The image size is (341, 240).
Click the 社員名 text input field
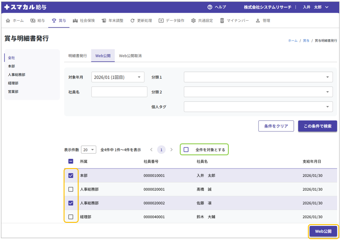[x=119, y=92]
